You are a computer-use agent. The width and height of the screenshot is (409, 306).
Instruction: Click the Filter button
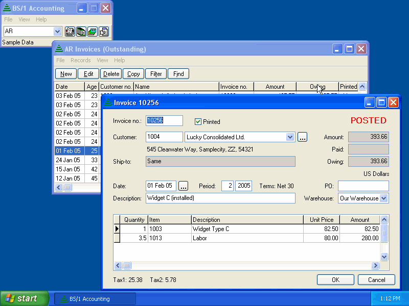tap(156, 74)
